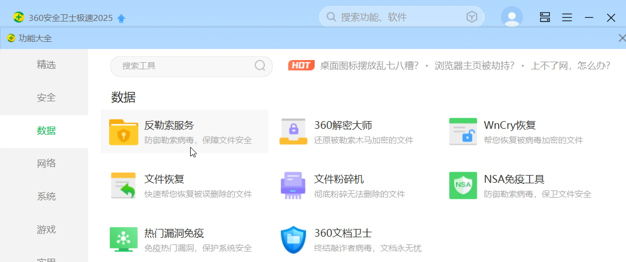
Task: Click the NSA免疫工具 title text
Action: point(514,179)
